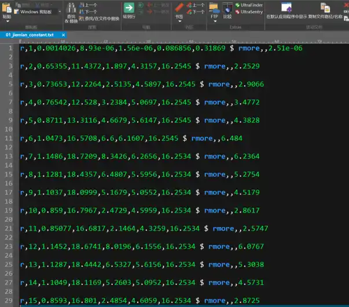
Task: Click value 18.0999 on line 17
Action: [x=82, y=192]
